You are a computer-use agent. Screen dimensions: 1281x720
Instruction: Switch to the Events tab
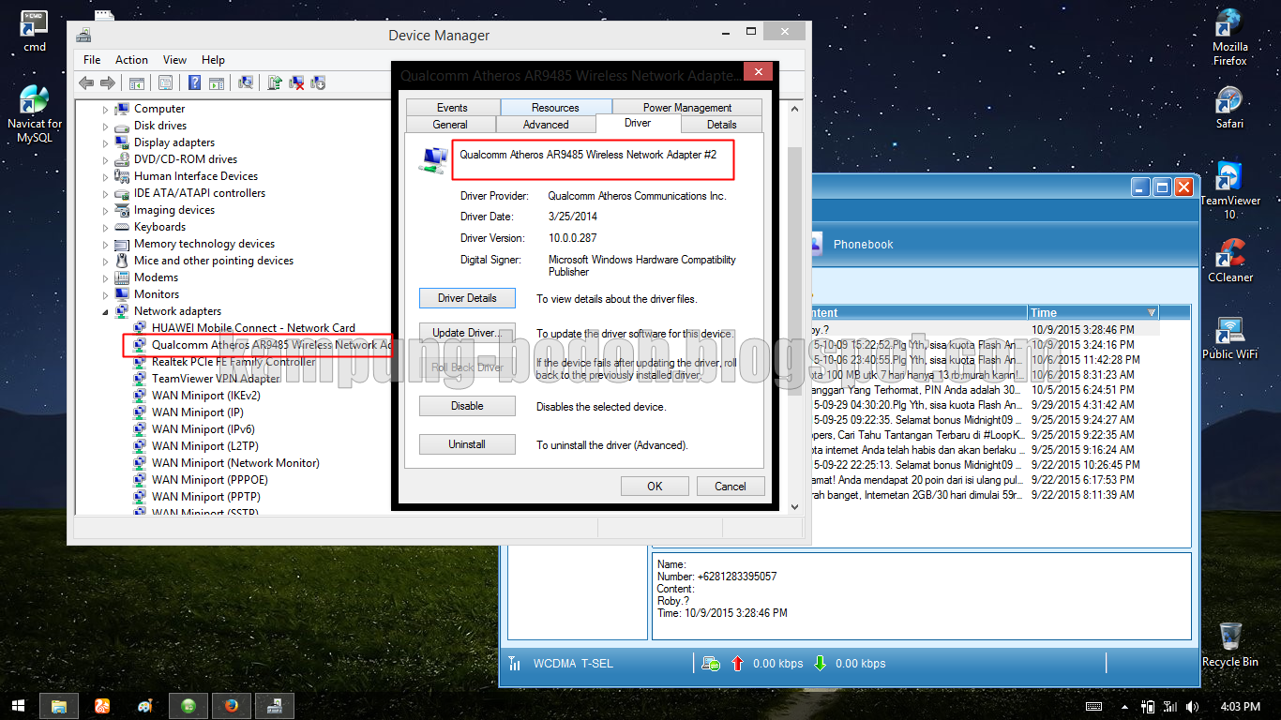pos(452,107)
